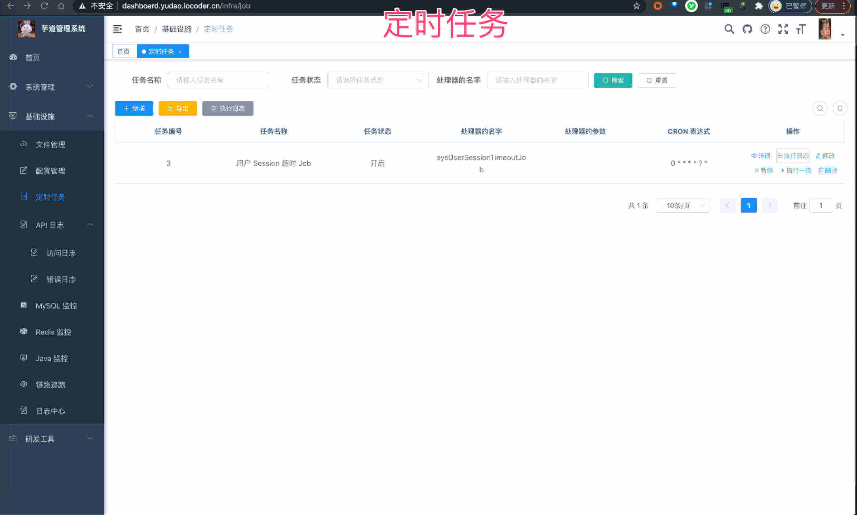Collapse the sidebar with the hamburger icon
857x515 pixels.
[x=118, y=29]
